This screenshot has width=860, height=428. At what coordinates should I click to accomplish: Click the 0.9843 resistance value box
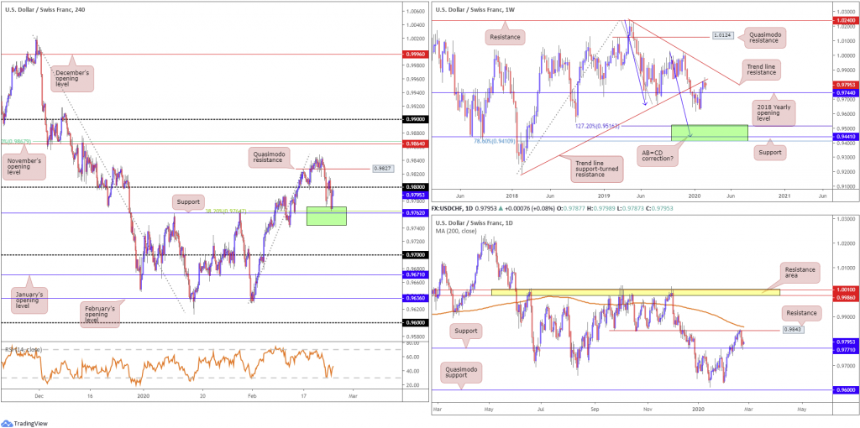pos(789,330)
